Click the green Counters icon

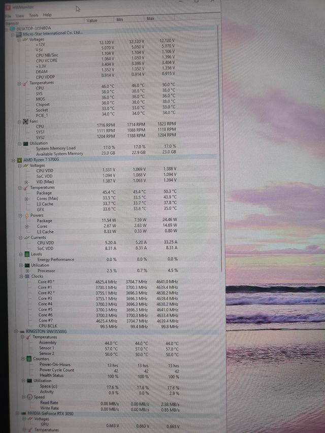coord(29,359)
